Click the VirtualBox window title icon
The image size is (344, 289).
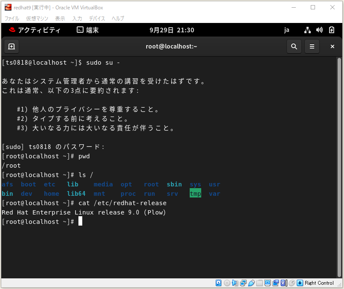point(8,7)
